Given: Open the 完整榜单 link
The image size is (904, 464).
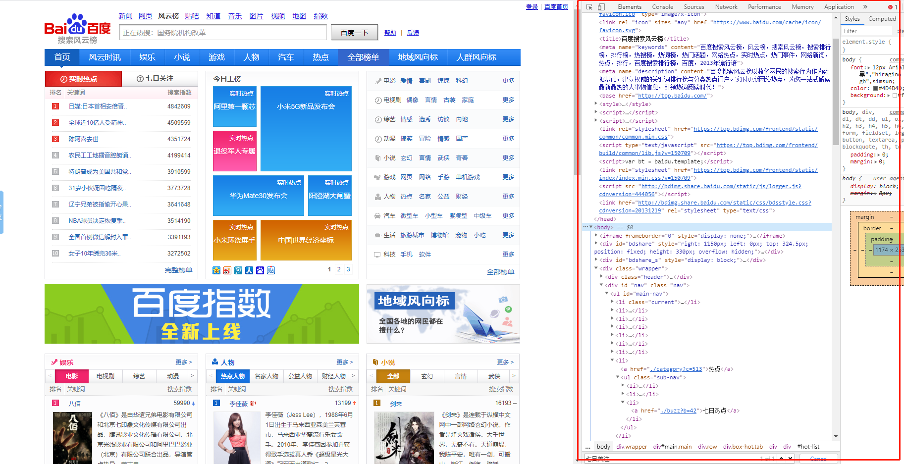Looking at the screenshot, I should pos(178,270).
